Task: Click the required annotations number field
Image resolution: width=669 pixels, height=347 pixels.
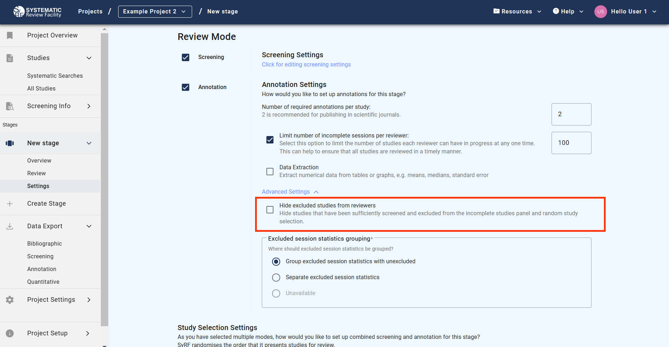Action: pos(571,114)
